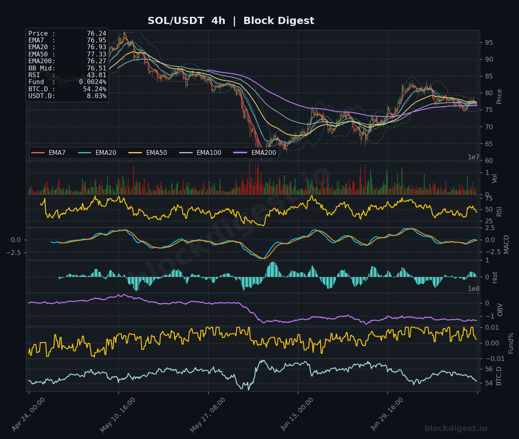
Task: Click the EMA100 legend line swatch
Action: [x=186, y=153]
